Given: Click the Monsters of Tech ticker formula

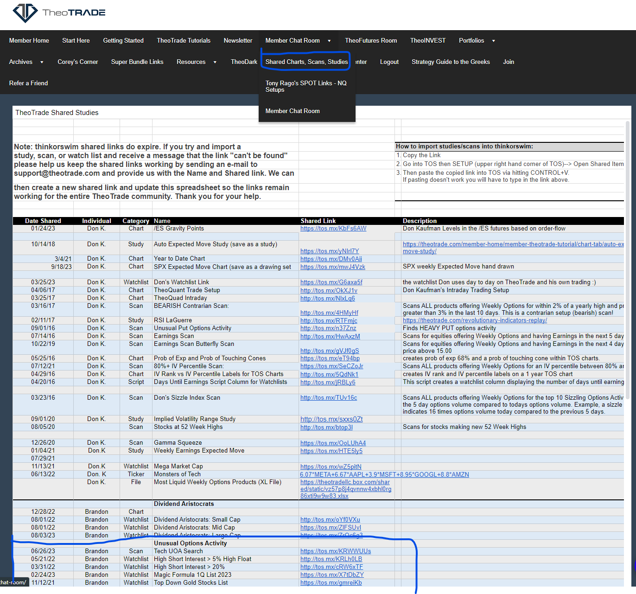Looking at the screenshot, I should coord(384,475).
